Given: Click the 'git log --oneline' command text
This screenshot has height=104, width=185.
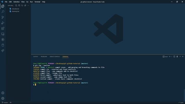Looking at the screenshot, I should [x=42, y=66].
